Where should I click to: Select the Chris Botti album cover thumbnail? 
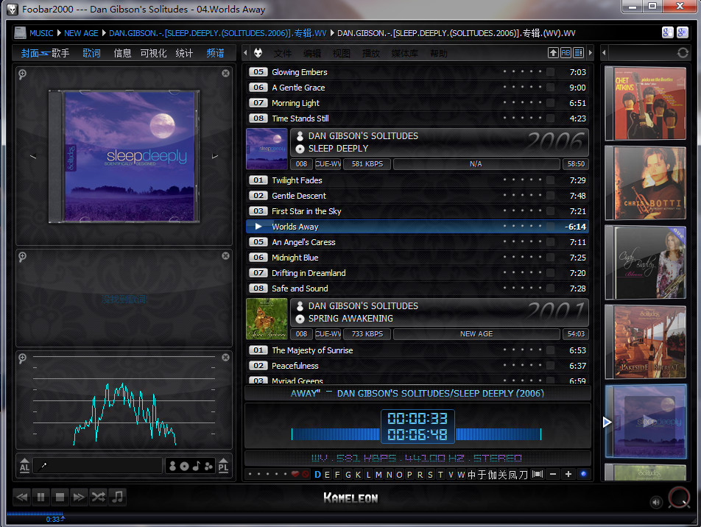pos(645,183)
